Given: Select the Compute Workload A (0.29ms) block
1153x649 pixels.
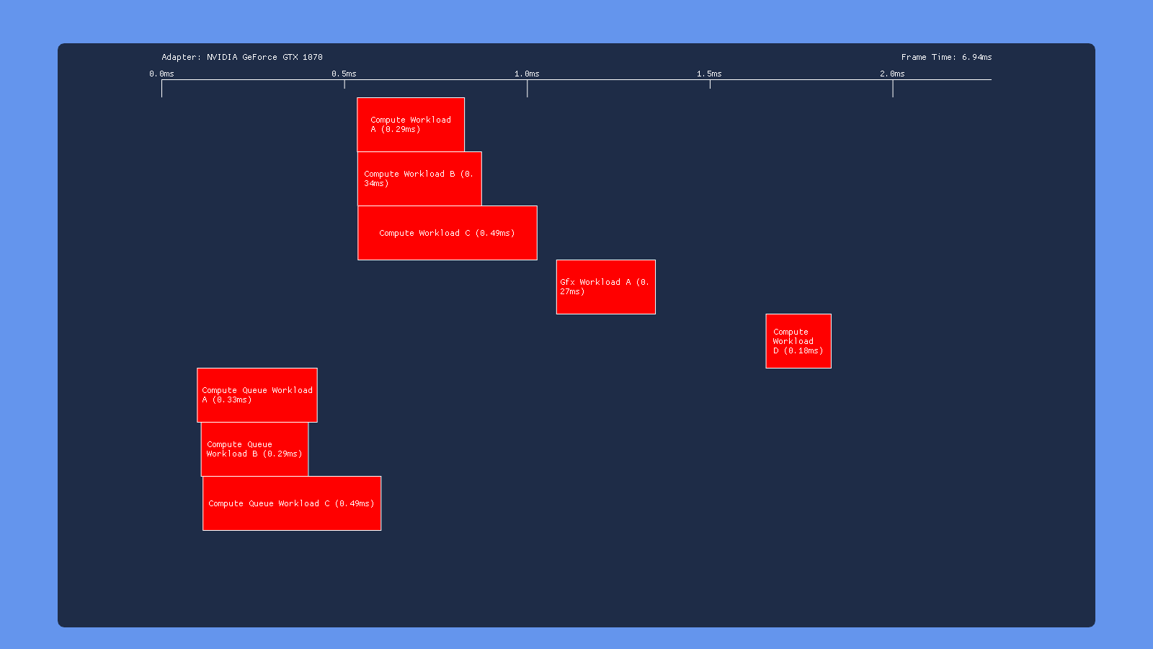Looking at the screenshot, I should [411, 125].
